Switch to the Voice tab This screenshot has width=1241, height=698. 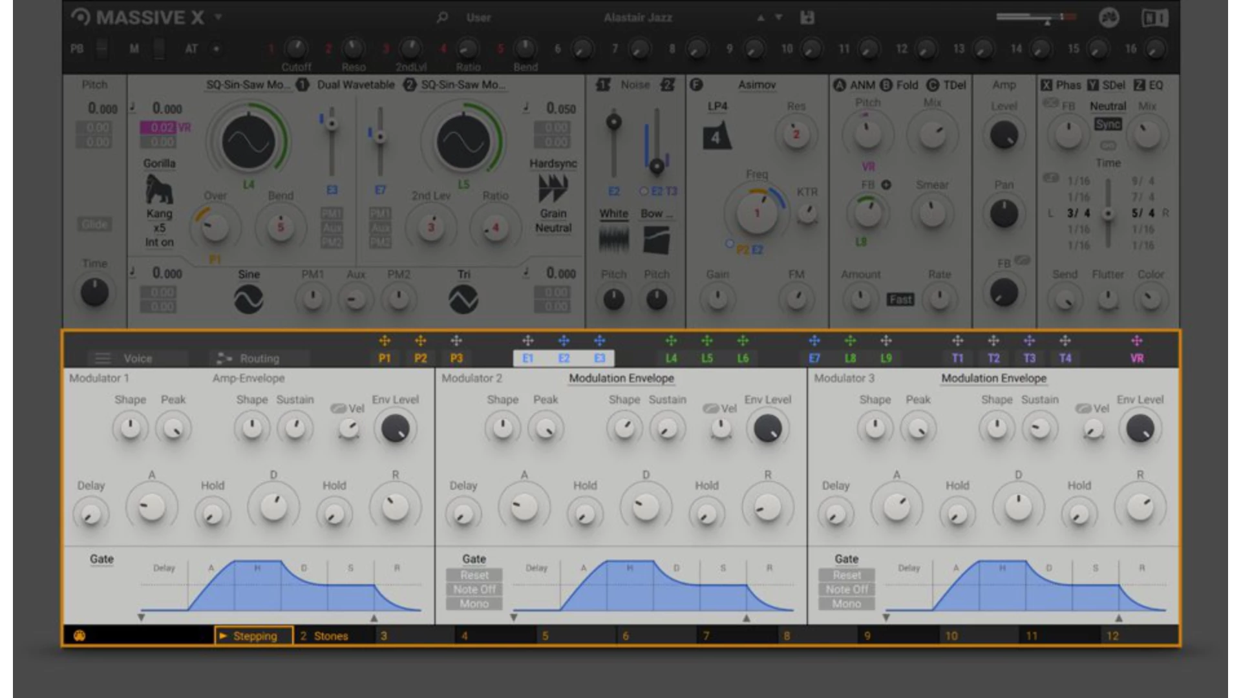click(138, 358)
